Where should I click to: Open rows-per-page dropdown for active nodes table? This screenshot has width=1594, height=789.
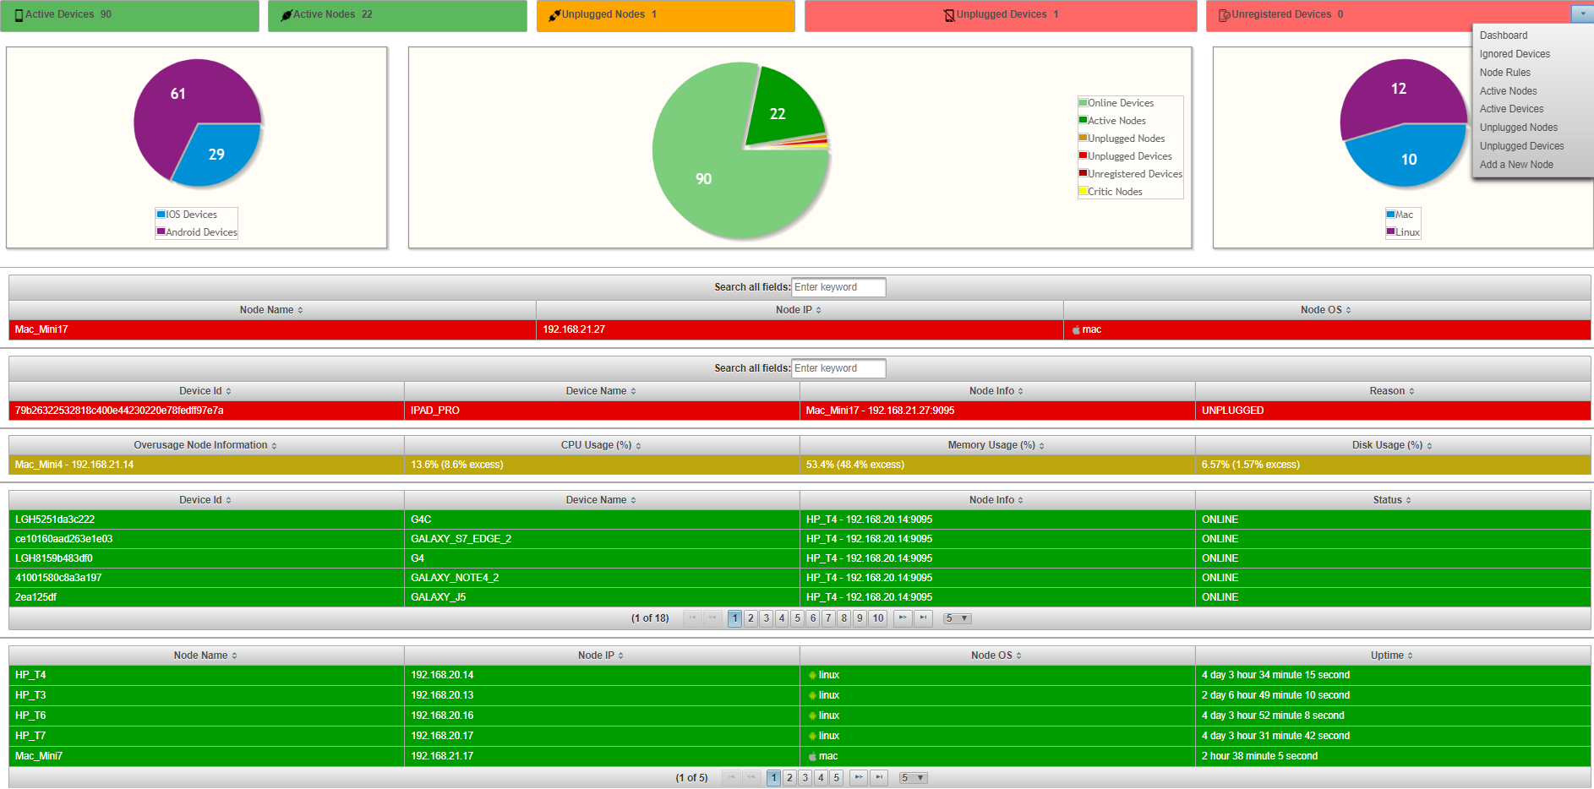(x=913, y=778)
